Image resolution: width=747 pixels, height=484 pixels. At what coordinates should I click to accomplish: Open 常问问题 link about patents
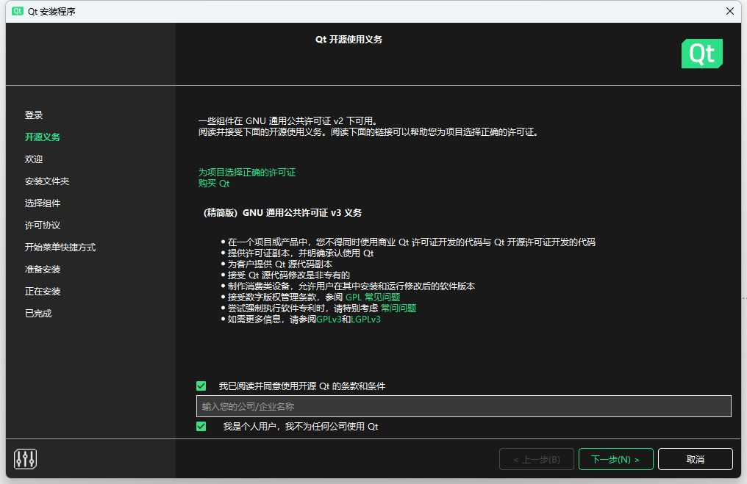398,308
